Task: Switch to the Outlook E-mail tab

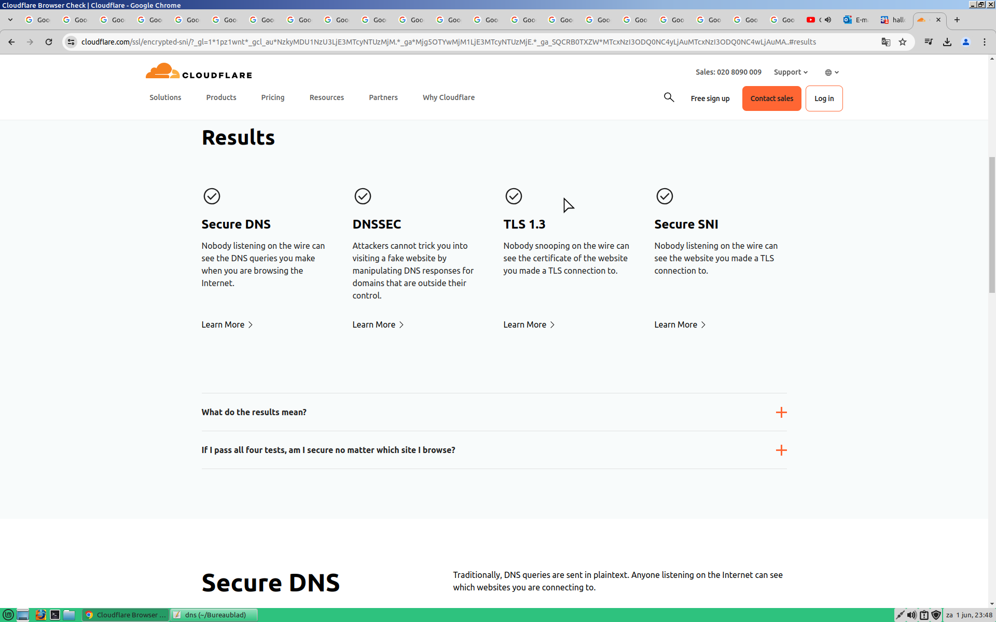Action: point(856,20)
